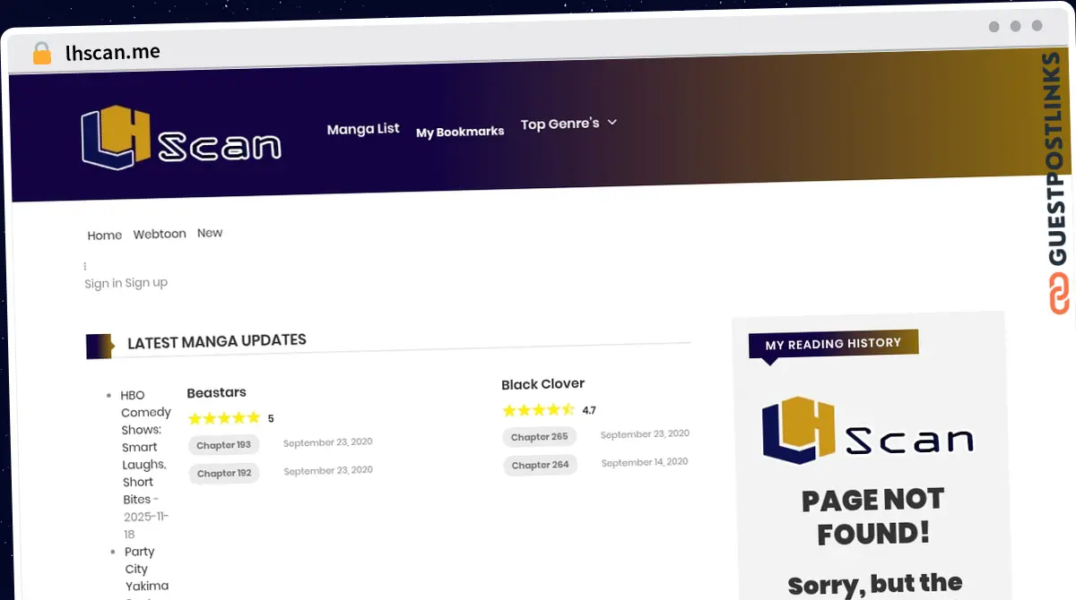Click the Sign in link

103,284
